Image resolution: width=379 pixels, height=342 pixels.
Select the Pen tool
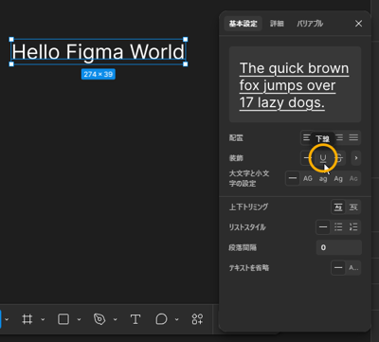[99, 319]
